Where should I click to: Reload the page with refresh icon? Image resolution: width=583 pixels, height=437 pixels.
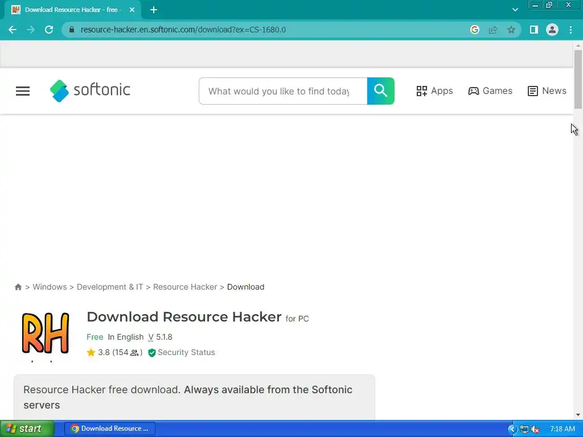[49, 30]
